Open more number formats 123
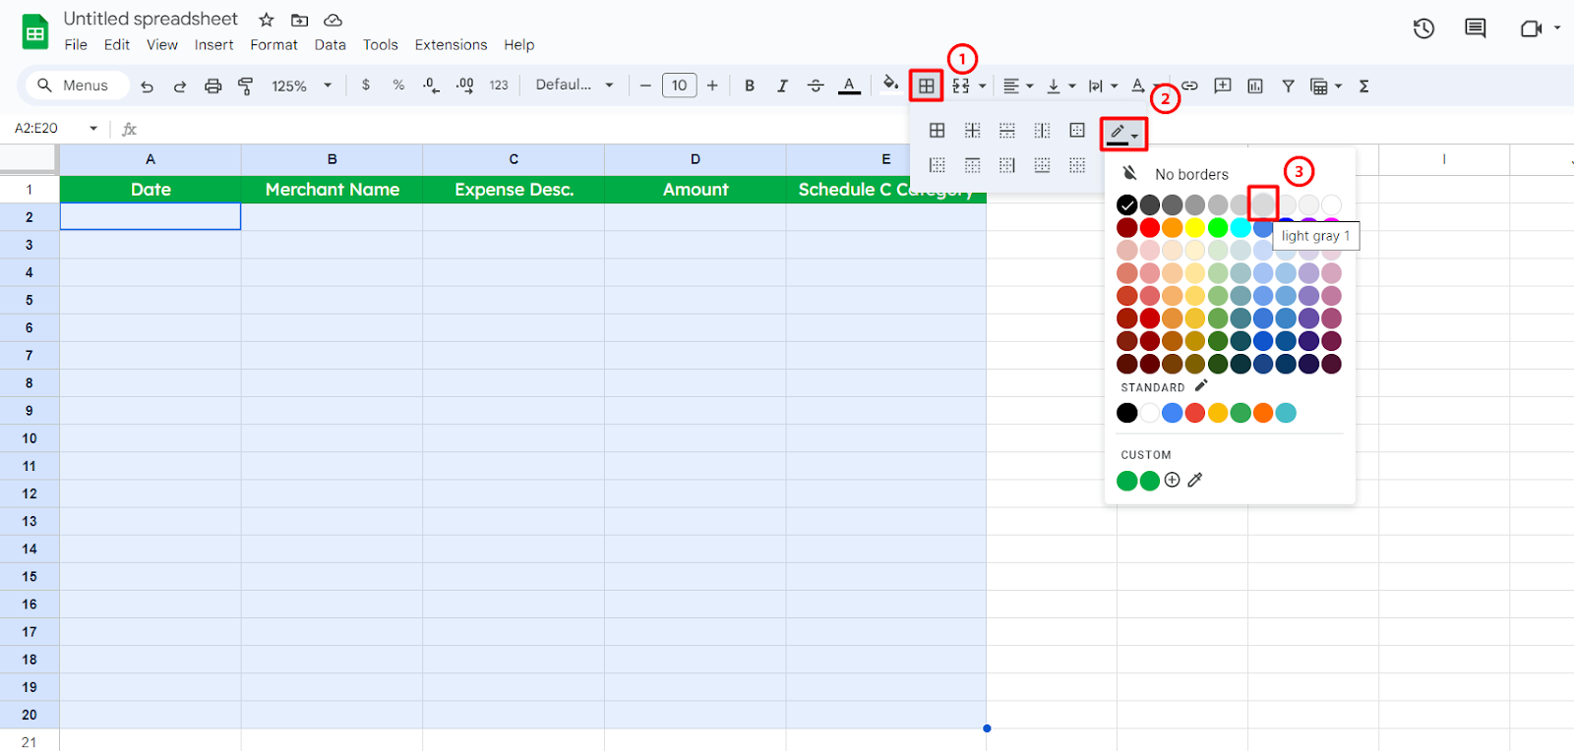The image size is (1574, 751). (499, 86)
